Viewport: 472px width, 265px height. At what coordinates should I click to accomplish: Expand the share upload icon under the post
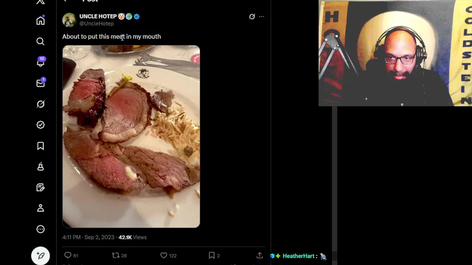(x=260, y=255)
